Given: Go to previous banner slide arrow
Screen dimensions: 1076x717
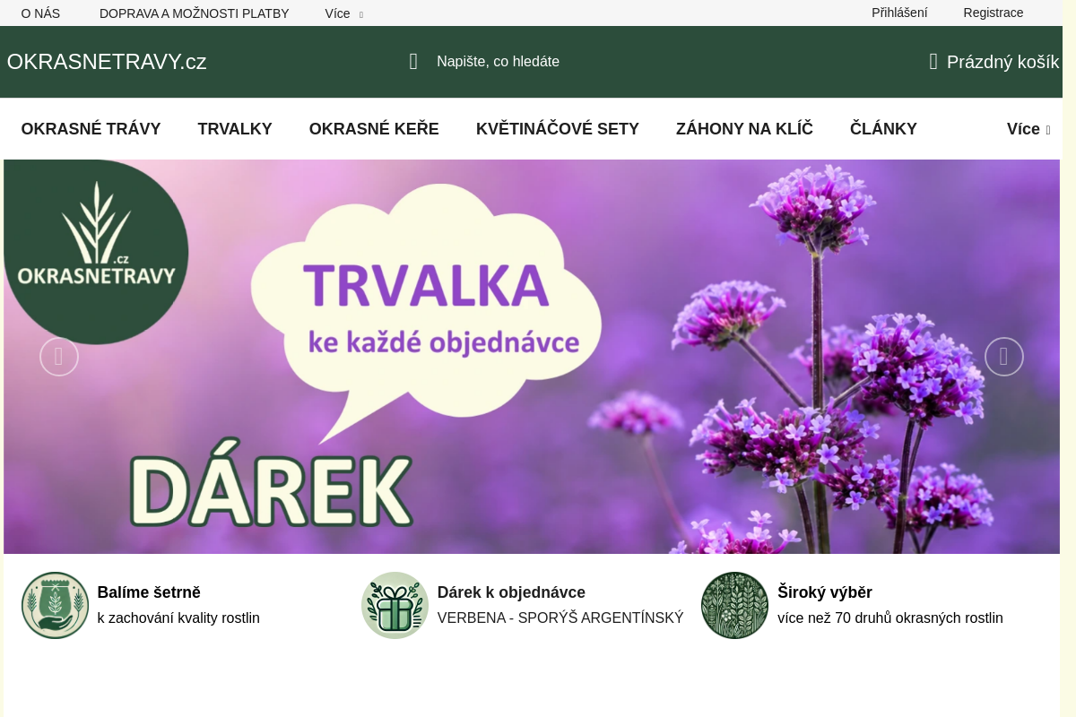Looking at the screenshot, I should tap(59, 357).
